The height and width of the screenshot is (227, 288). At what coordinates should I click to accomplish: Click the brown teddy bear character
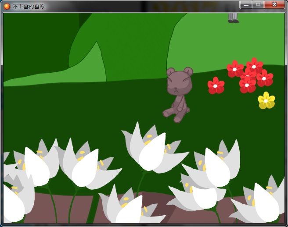click(x=178, y=95)
